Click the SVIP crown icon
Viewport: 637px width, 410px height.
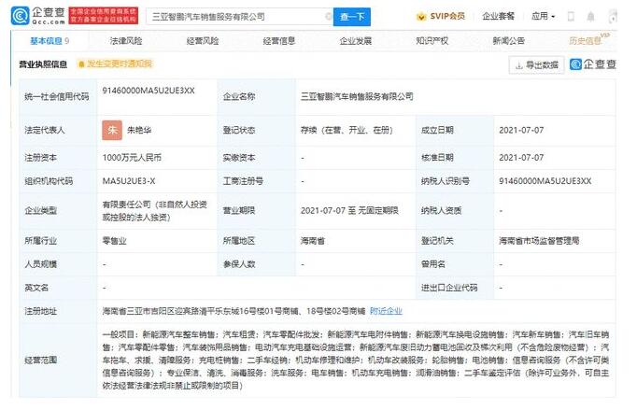tap(421, 17)
